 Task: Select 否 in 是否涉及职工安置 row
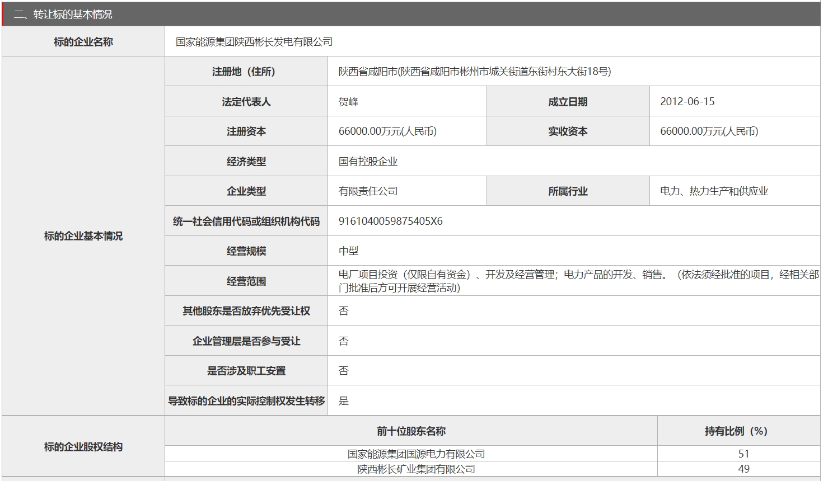point(344,371)
